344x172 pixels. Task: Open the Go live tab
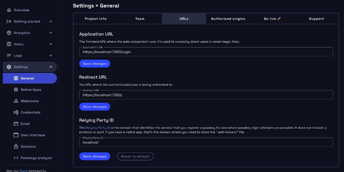pos(272,19)
